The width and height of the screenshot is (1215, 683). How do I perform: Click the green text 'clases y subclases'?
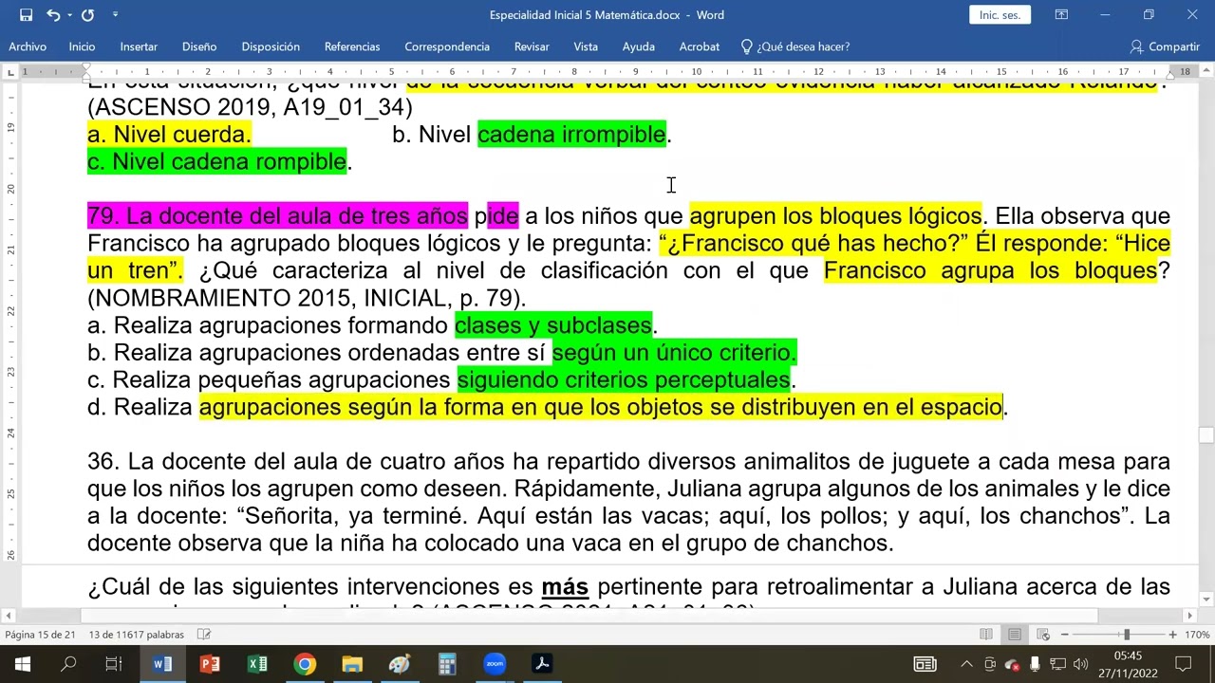click(x=553, y=325)
